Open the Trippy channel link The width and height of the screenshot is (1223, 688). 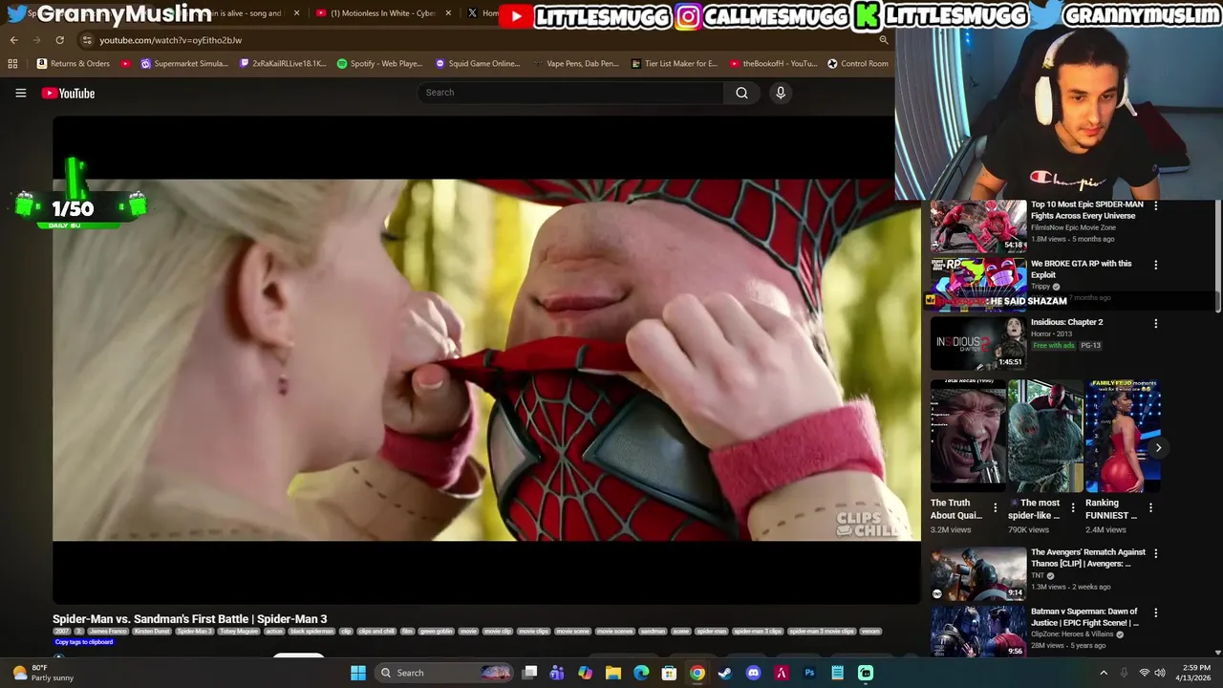click(1041, 287)
